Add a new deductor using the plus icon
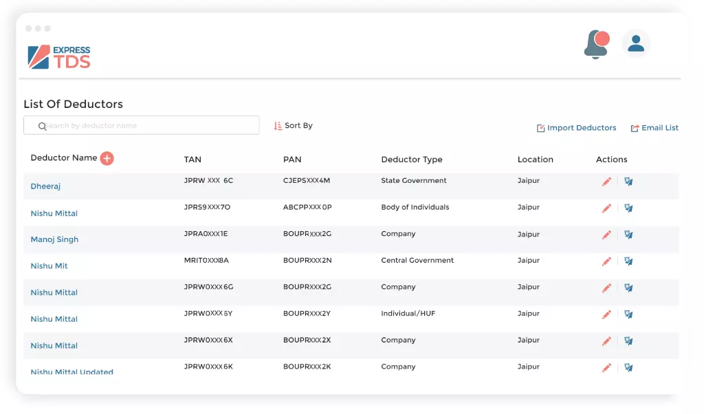 pyautogui.click(x=107, y=158)
